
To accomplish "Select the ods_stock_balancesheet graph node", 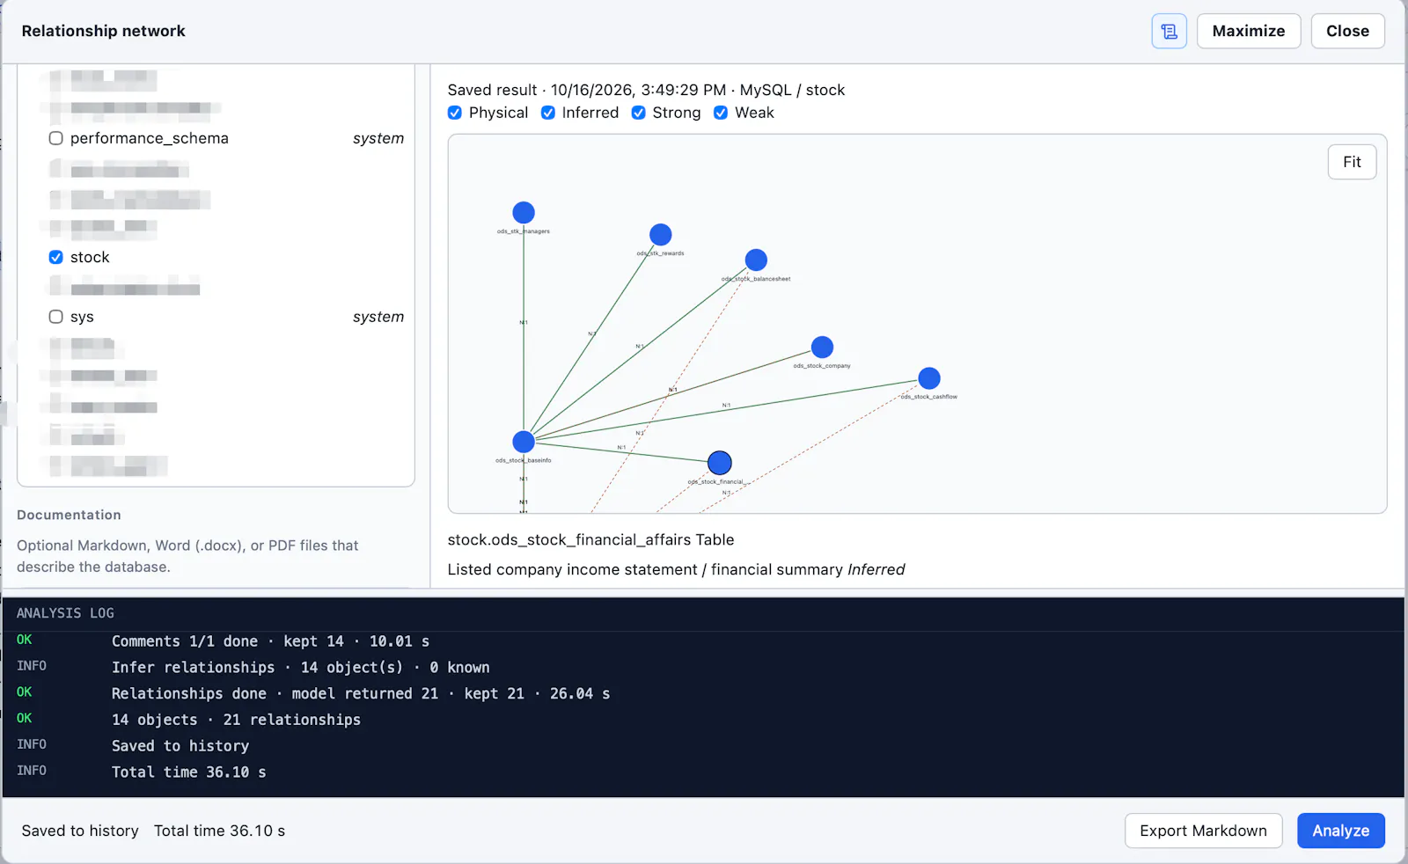I will pos(756,260).
